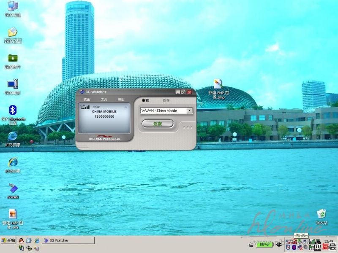Click the 开始 Start button
This screenshot has width=338, height=253.
click(8, 240)
